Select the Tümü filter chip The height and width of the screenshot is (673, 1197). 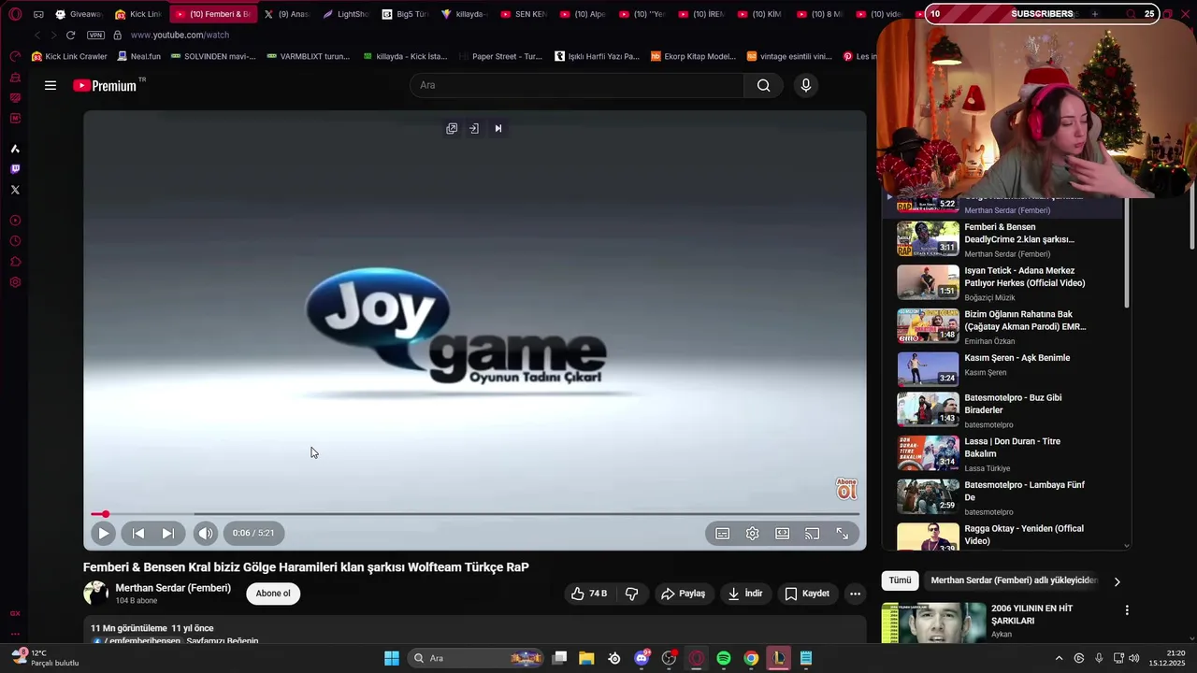tap(900, 580)
